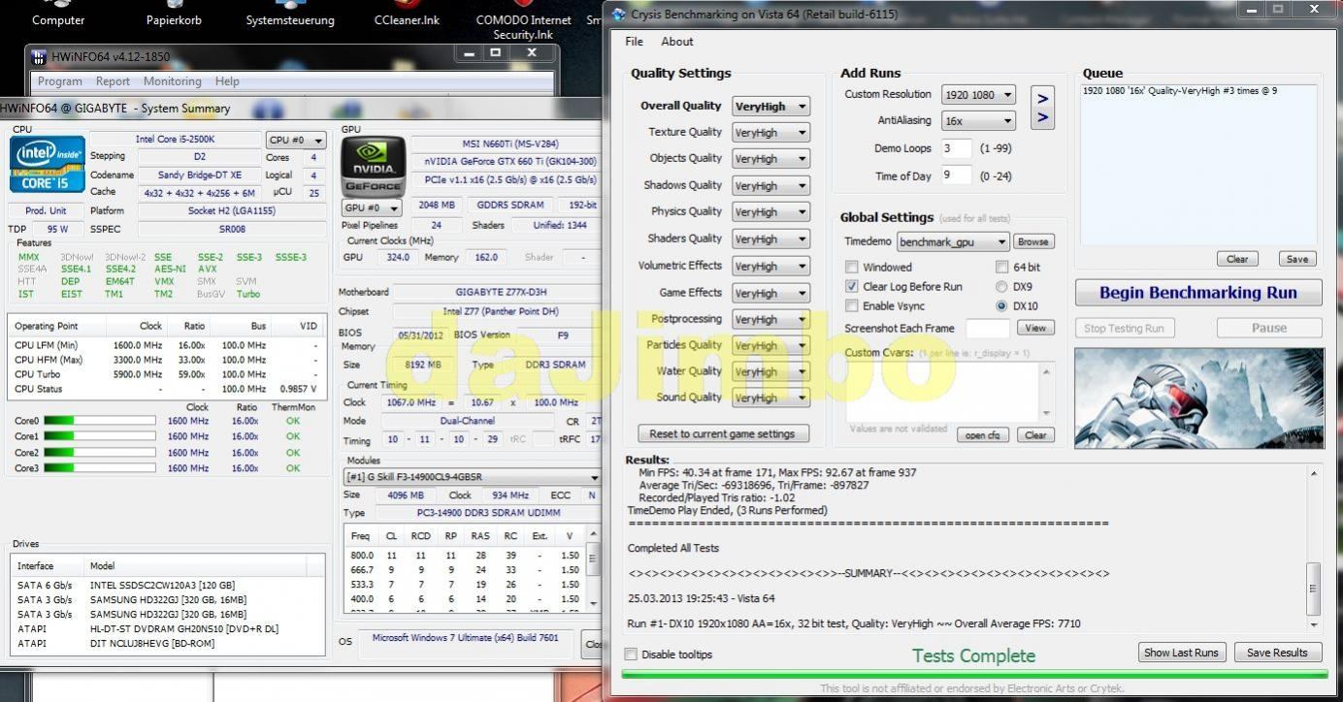Screen dimensions: 1343x702
Task: Click the open cfg button
Action: (982, 434)
